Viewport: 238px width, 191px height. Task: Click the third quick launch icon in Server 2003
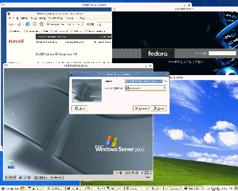(29, 178)
